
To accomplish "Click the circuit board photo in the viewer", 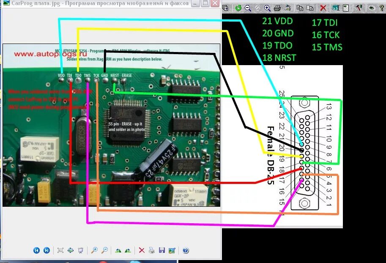I will [111, 125].
